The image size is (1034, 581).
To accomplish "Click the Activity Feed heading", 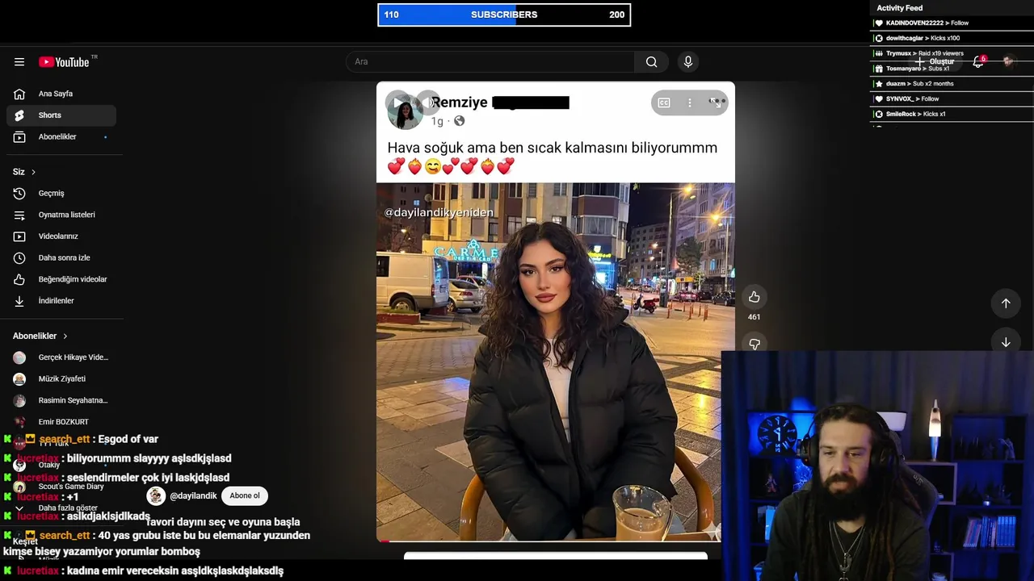I will [x=899, y=8].
